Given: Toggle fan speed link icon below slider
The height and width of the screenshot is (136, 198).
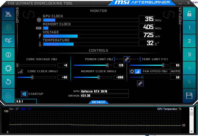Looking at the screenshot, I should pos(140,83).
